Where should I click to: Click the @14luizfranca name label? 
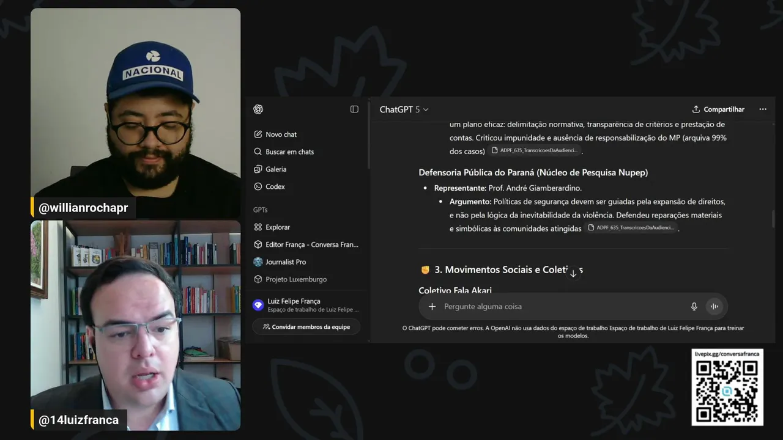[x=79, y=420]
